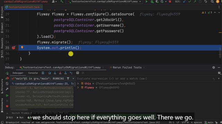Open Evaluate Expression calculator icon

click(x=78, y=73)
